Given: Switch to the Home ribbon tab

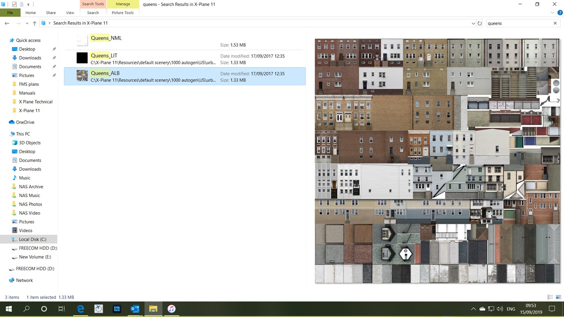Looking at the screenshot, I should pyautogui.click(x=30, y=13).
